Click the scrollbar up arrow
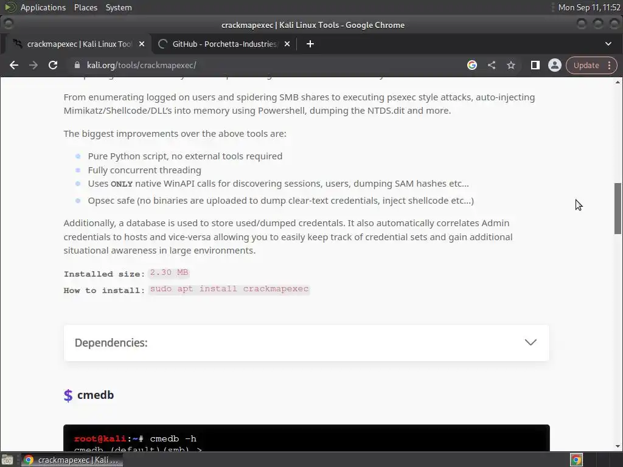The height and width of the screenshot is (467, 623). (618, 82)
